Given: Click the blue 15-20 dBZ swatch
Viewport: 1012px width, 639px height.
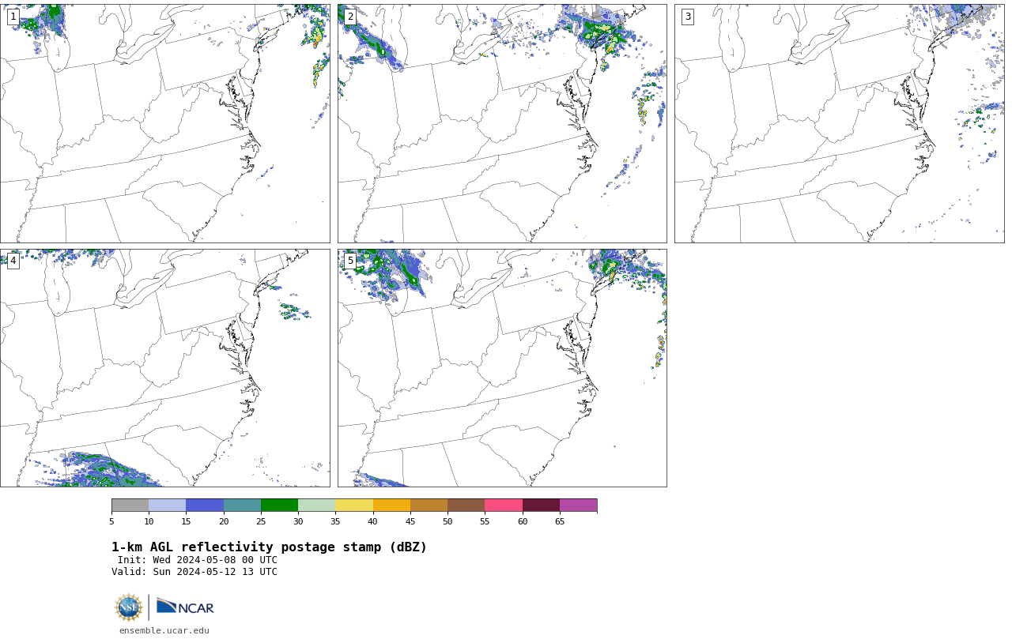Looking at the screenshot, I should tap(205, 506).
